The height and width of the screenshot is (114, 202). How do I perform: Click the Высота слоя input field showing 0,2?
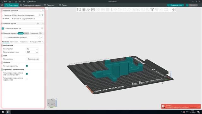tap(32, 49)
